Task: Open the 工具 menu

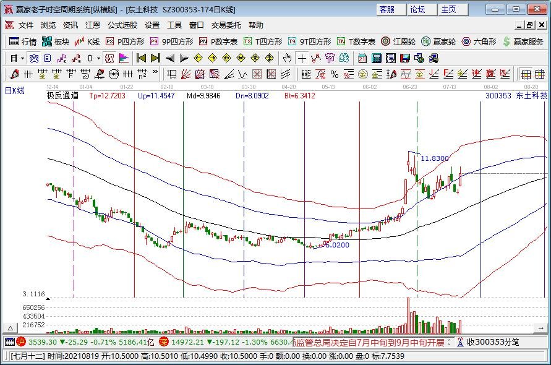Action: click(174, 25)
